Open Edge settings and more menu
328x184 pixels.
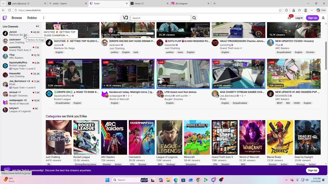pyautogui.click(x=312, y=10)
